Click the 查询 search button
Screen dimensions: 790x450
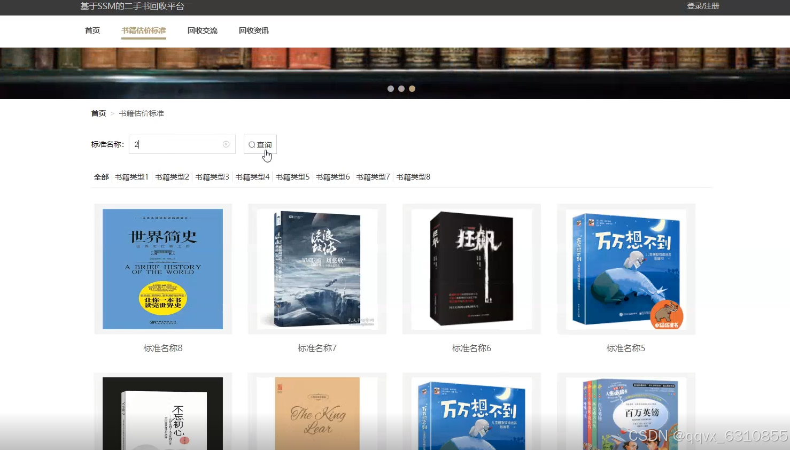260,144
